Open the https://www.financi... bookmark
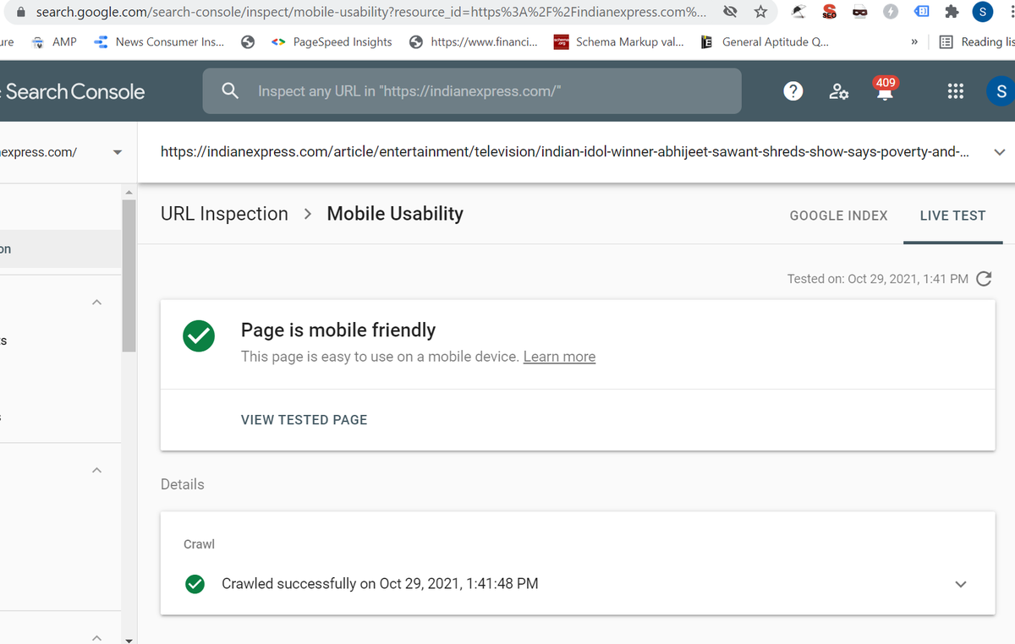1015x644 pixels. click(473, 42)
